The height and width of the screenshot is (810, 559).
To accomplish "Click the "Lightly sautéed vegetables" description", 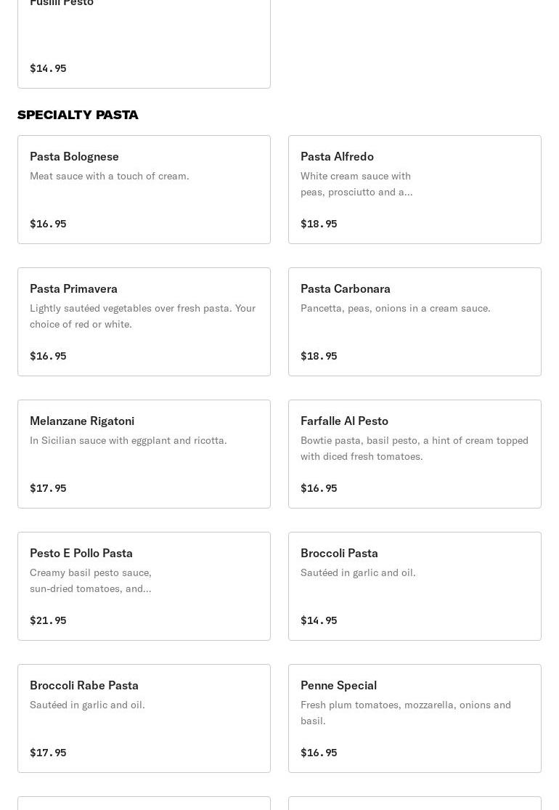I will (142, 316).
